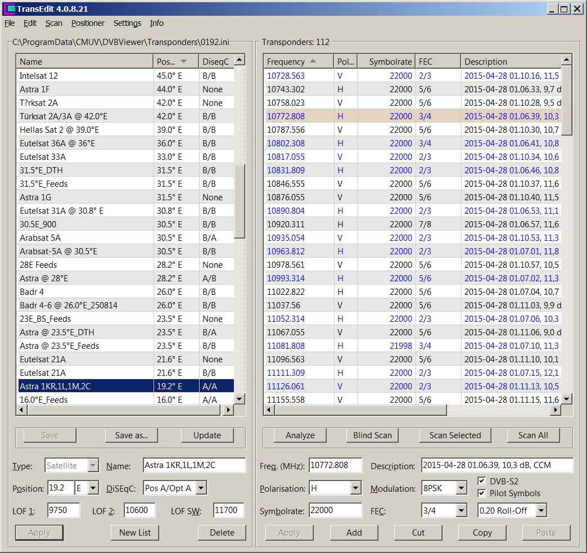Open the Roll-Off dropdown
The height and width of the screenshot is (553, 587).
click(x=541, y=511)
